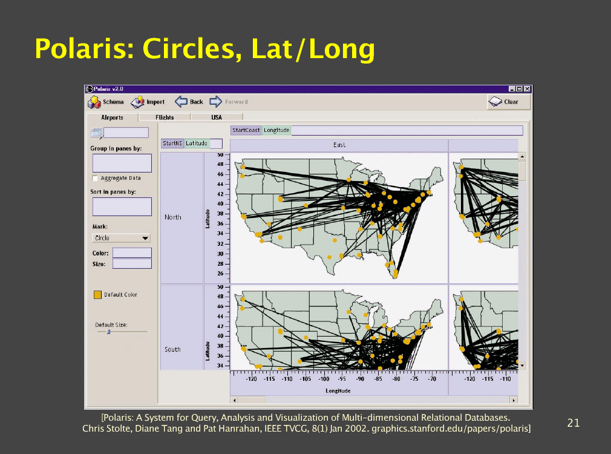Click the horizontal scrollbar thumb
This screenshot has height=454, width=611.
pyautogui.click(x=252, y=400)
